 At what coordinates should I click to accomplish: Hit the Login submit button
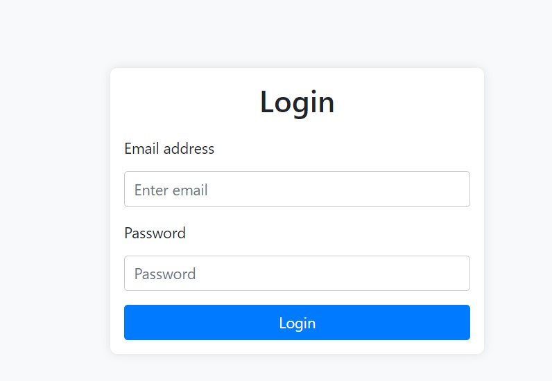(x=297, y=323)
